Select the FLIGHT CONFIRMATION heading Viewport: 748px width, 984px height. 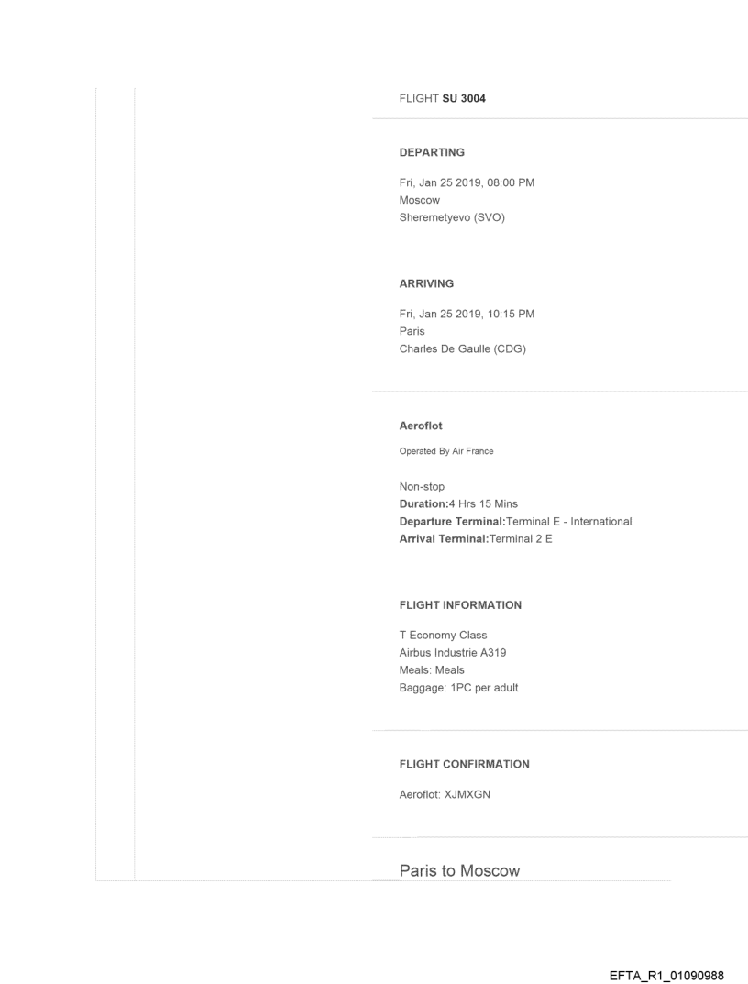pos(464,764)
